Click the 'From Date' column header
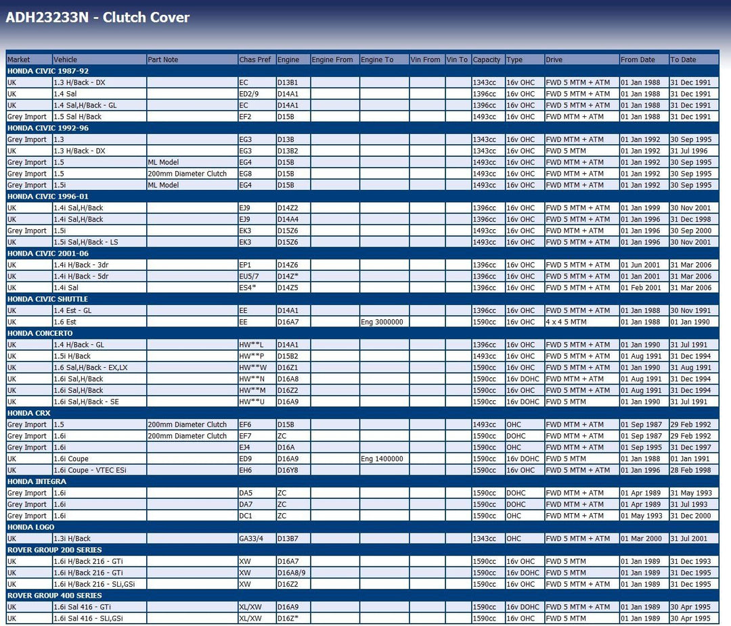The width and height of the screenshot is (731, 626). click(x=644, y=59)
